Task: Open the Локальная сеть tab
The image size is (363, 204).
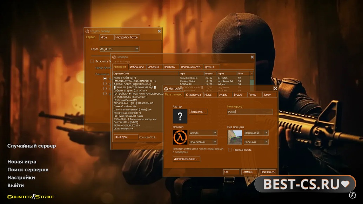Action: 191,67
